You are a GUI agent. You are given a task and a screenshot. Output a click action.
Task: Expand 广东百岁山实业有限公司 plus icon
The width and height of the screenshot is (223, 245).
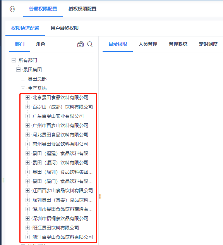[27, 116]
